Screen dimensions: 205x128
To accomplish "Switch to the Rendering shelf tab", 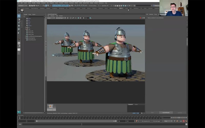I will (61, 8).
